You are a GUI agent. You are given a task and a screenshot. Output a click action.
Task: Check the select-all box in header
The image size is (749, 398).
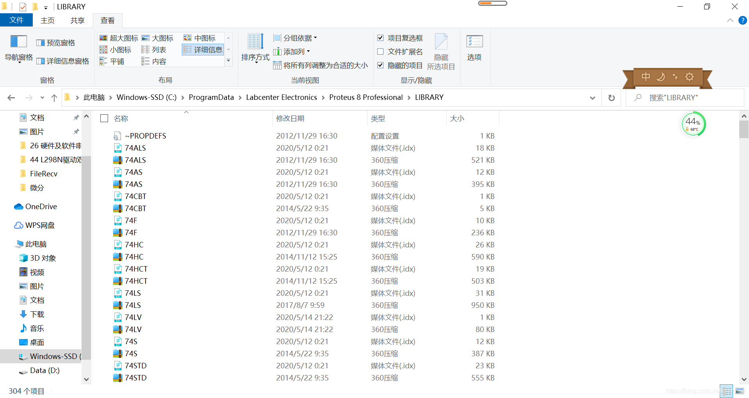point(104,118)
